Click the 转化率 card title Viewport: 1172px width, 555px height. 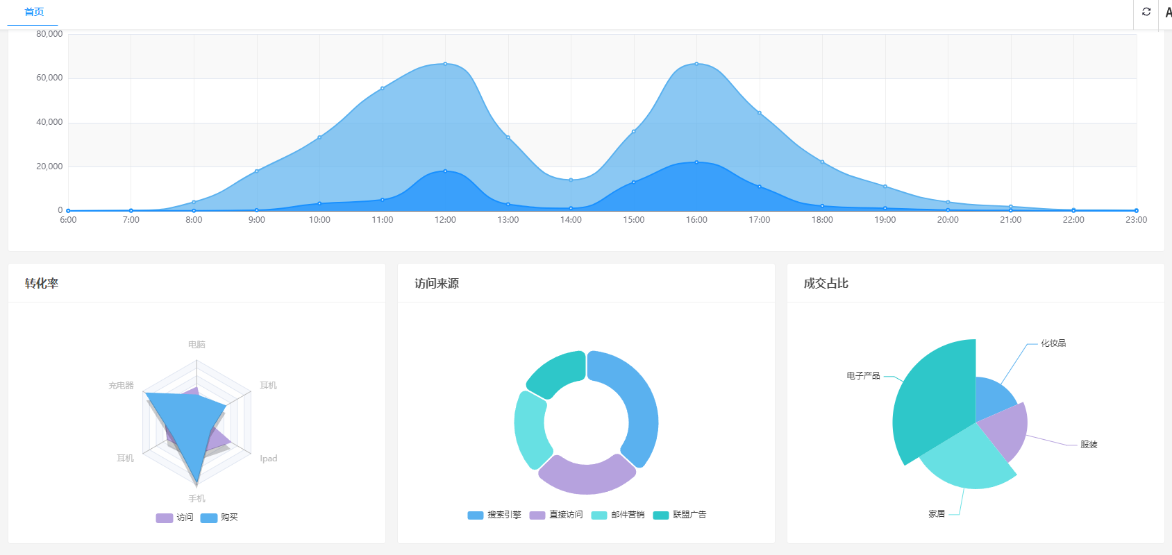click(x=42, y=283)
